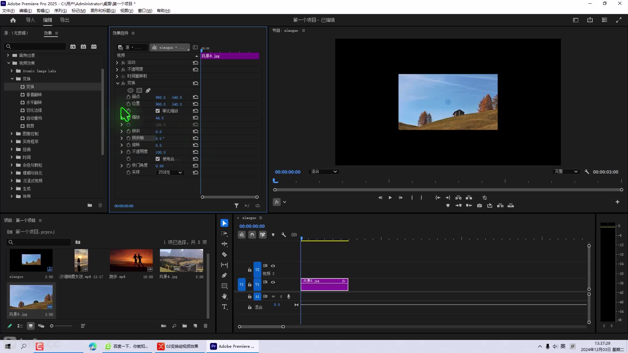This screenshot has height=353, width=628.
Task: Select the 风景8.jpg clip on V1
Action: click(324, 284)
